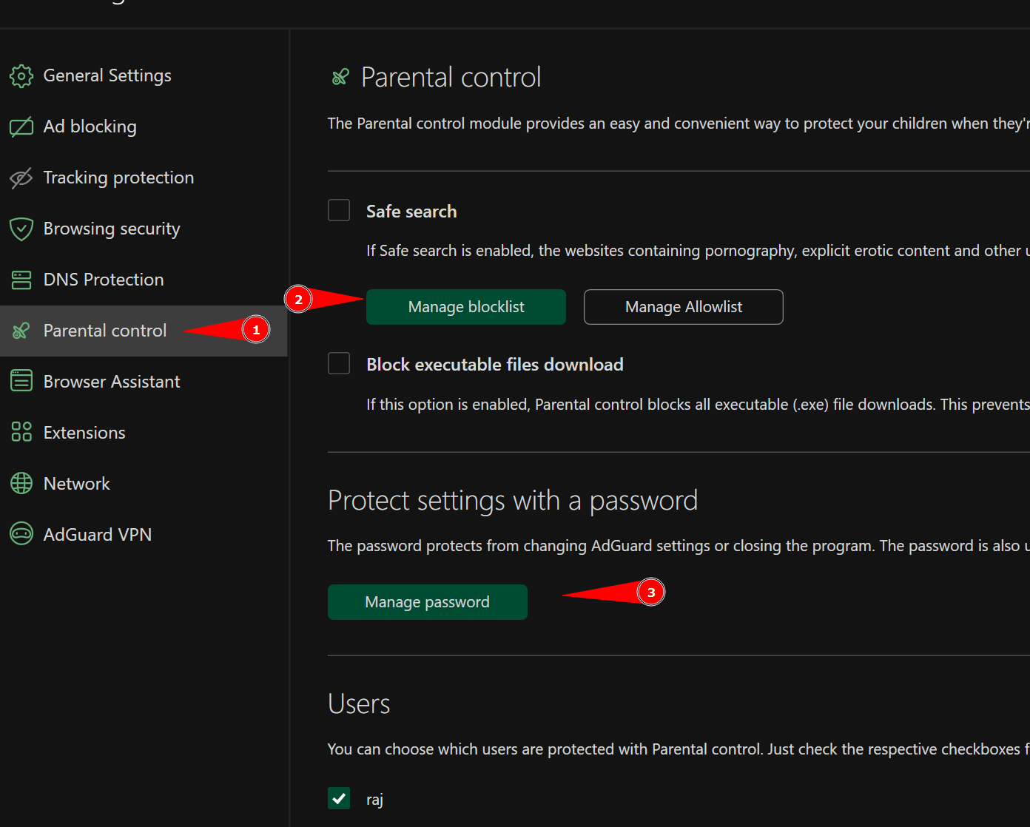This screenshot has width=1030, height=827.
Task: Click the Browser Assistant icon
Action: click(21, 381)
